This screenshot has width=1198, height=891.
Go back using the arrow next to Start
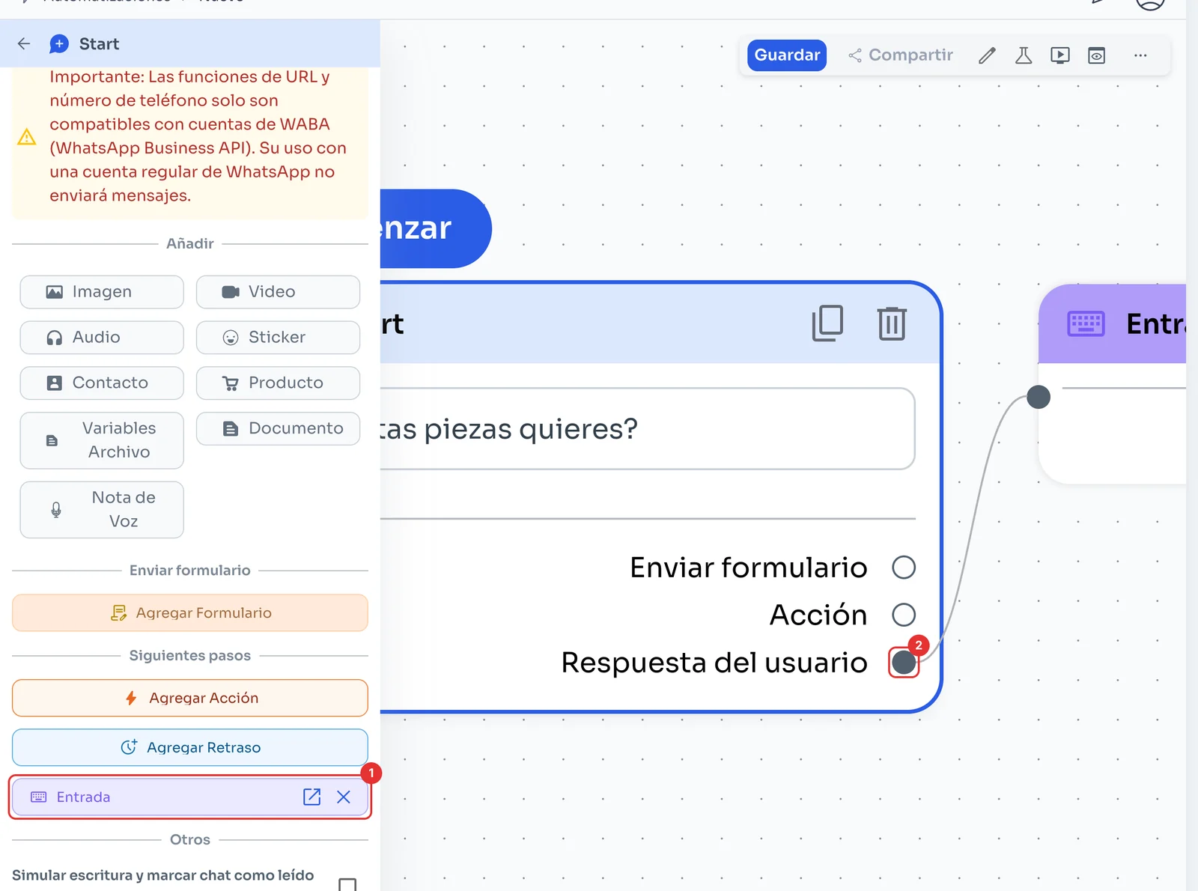24,43
